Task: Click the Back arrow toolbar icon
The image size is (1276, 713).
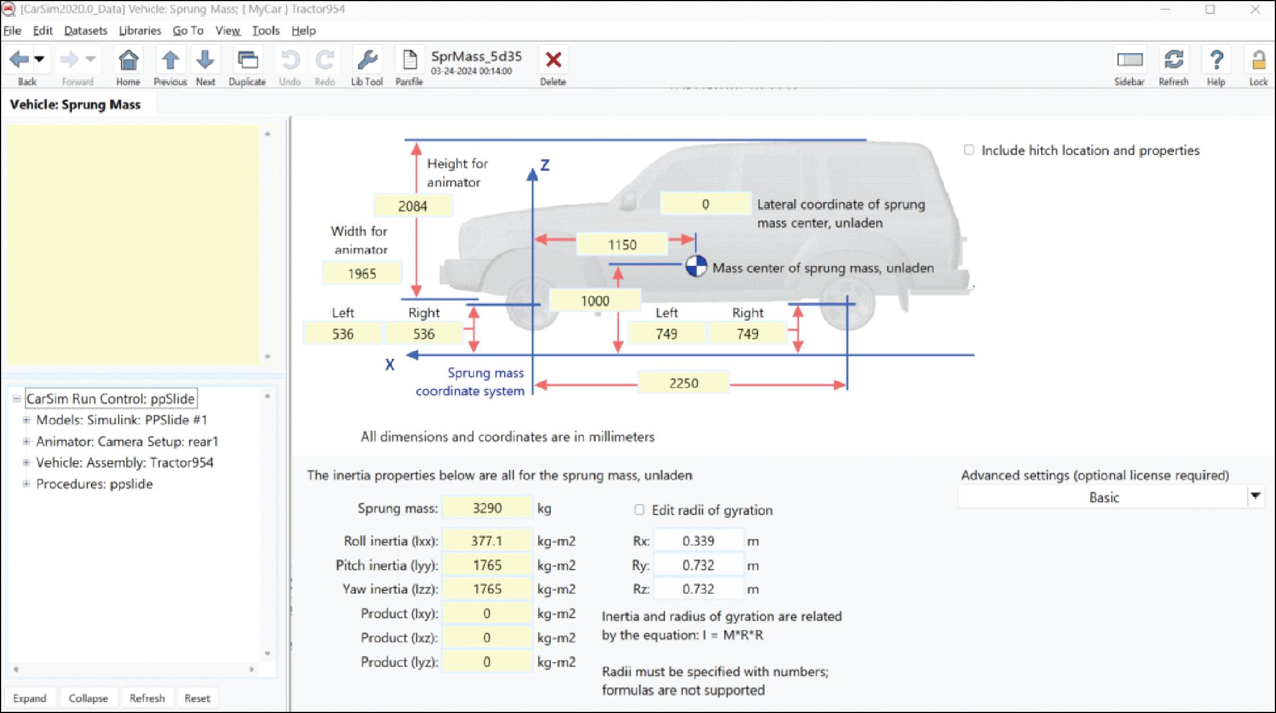Action: pos(19,59)
